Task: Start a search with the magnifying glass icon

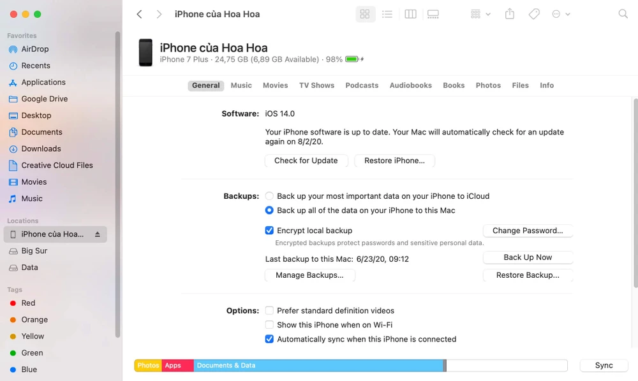Action: 623,13
